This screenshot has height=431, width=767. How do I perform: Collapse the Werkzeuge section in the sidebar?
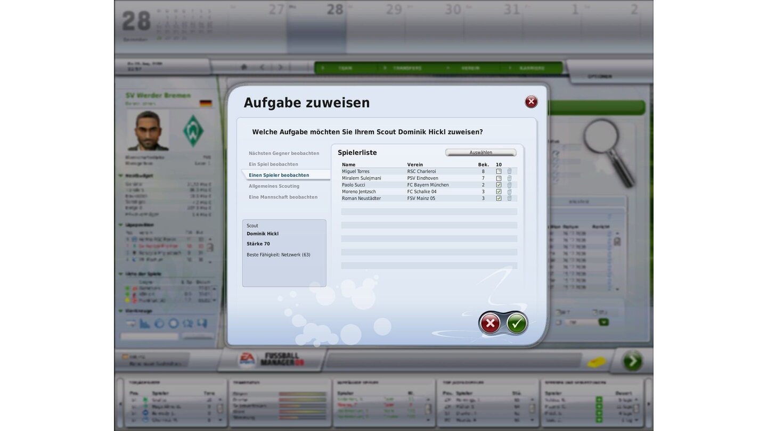click(121, 311)
